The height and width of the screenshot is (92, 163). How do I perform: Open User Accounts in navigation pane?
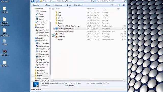coord(43,65)
